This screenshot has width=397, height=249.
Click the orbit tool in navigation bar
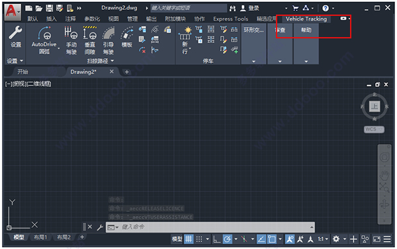tap(384, 204)
